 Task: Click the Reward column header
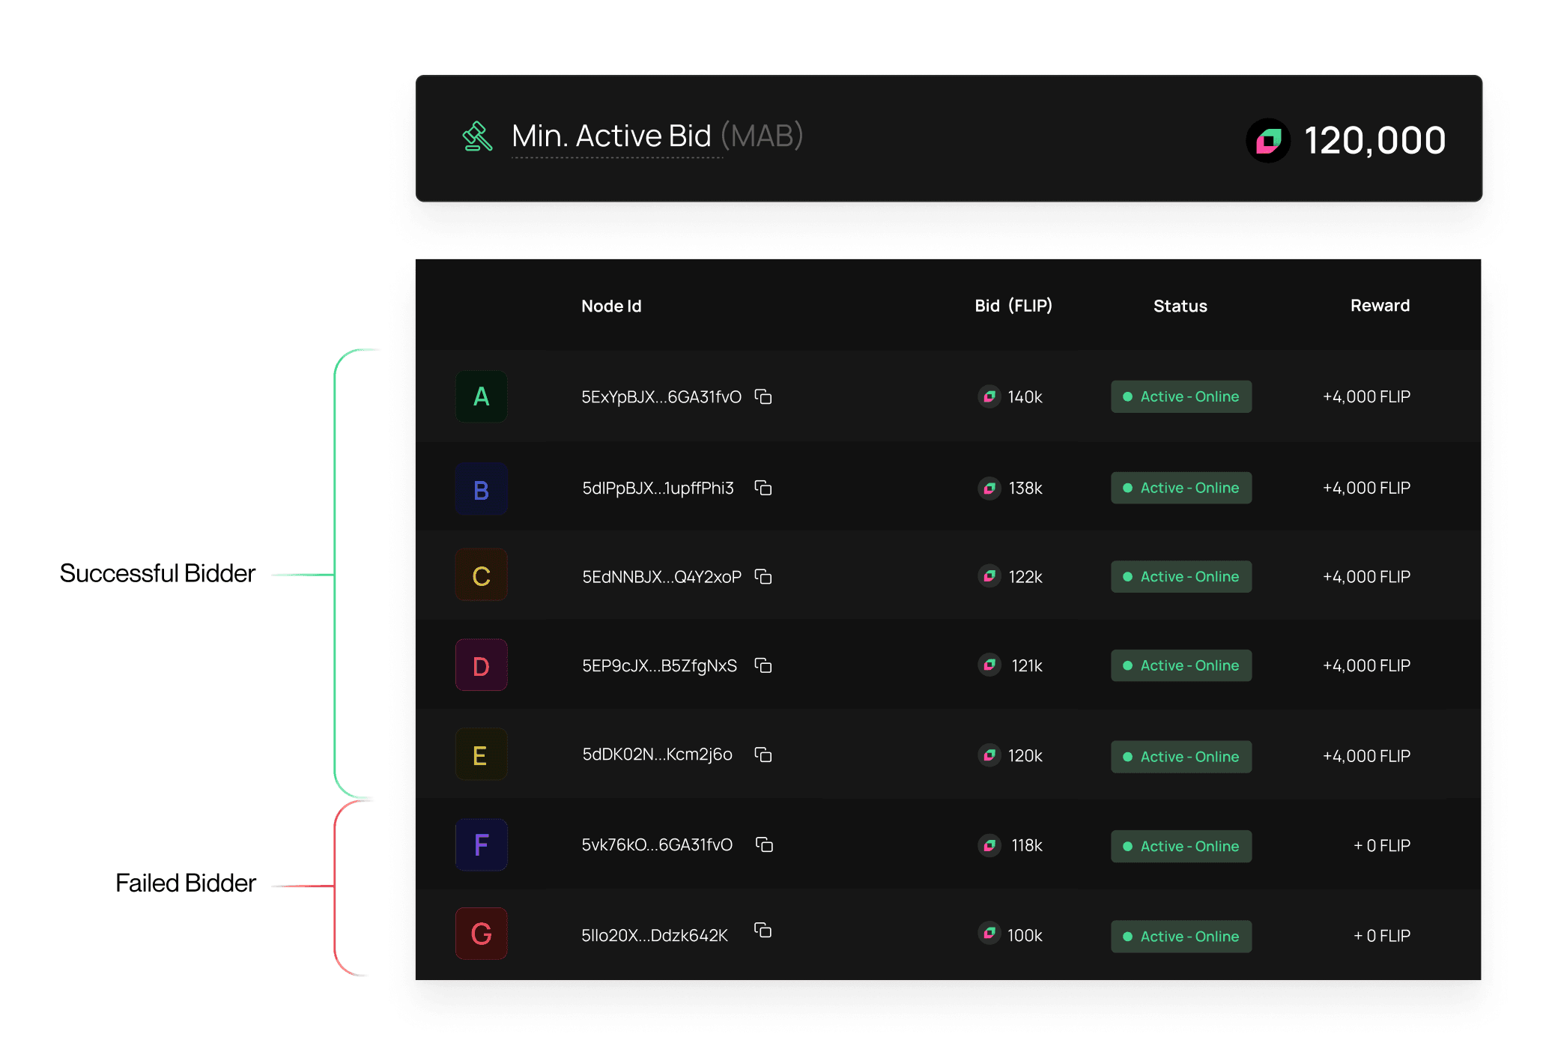tap(1379, 306)
